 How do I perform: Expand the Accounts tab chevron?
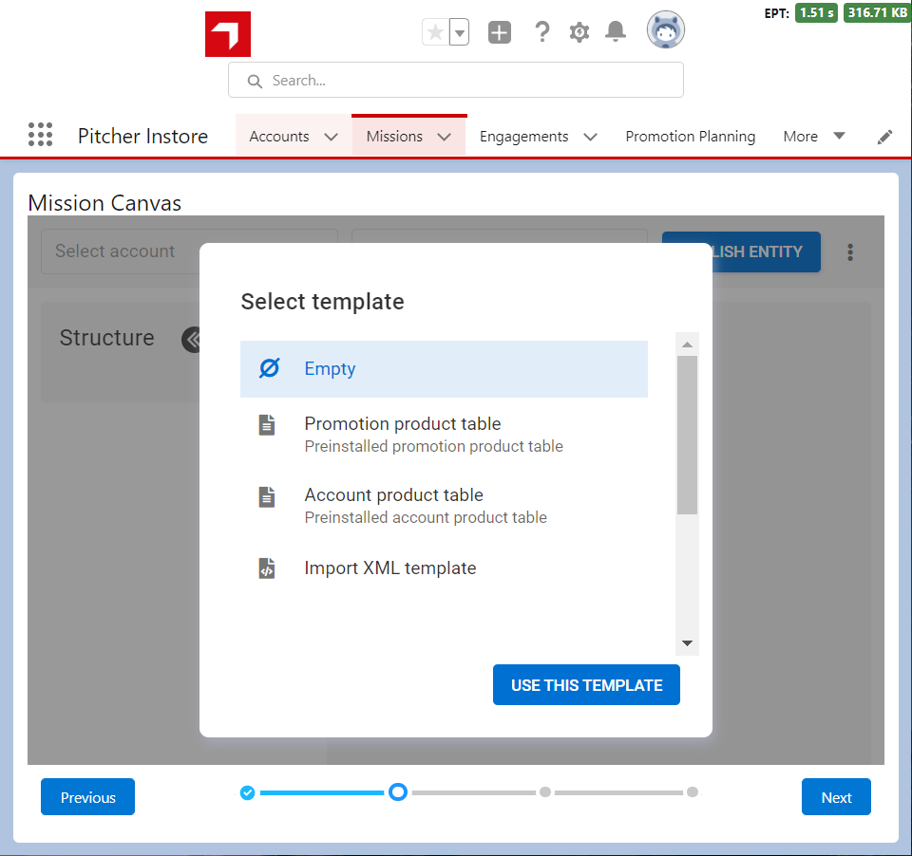coord(331,137)
